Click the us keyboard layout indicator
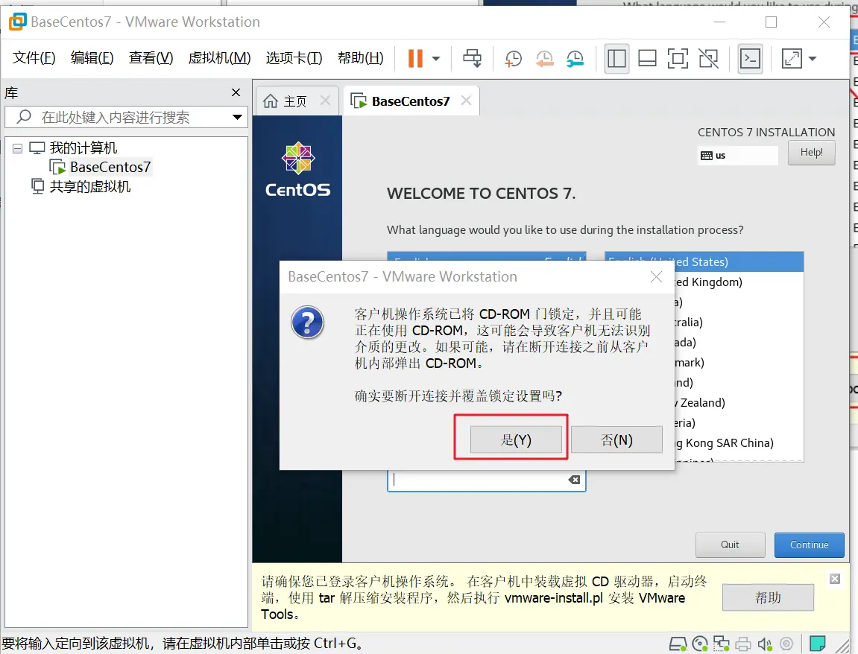This screenshot has height=654, width=858. coord(738,155)
